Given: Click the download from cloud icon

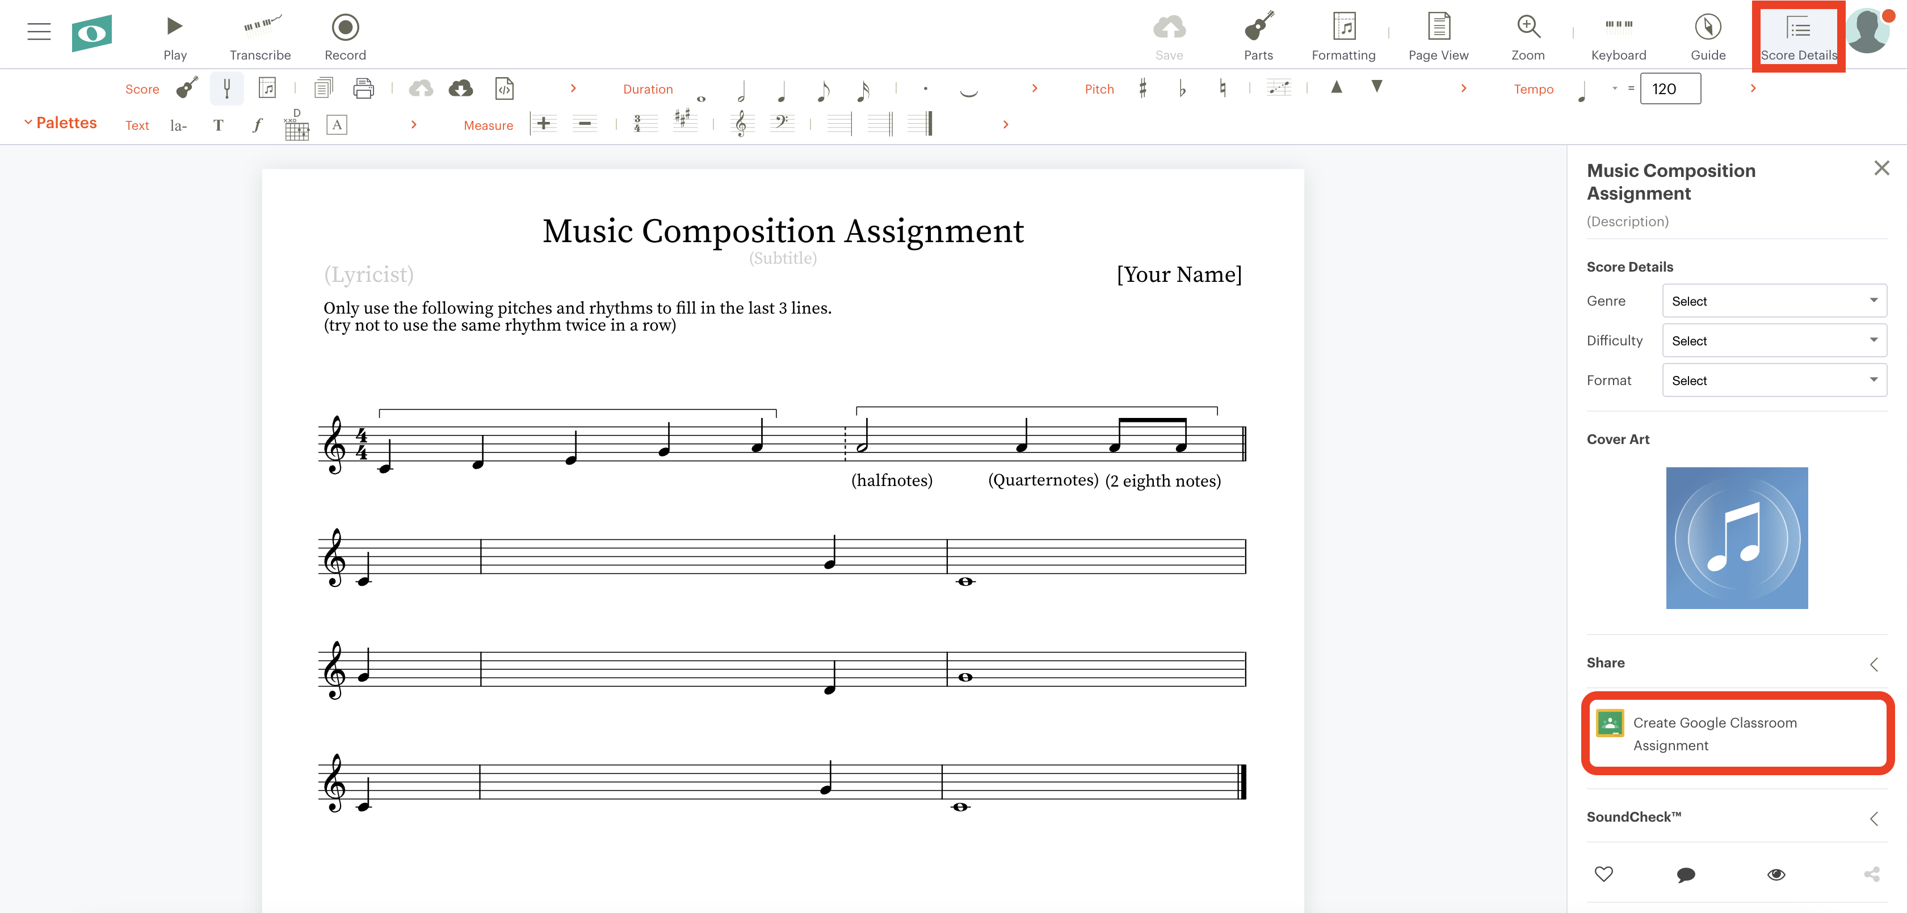Looking at the screenshot, I should 460,89.
